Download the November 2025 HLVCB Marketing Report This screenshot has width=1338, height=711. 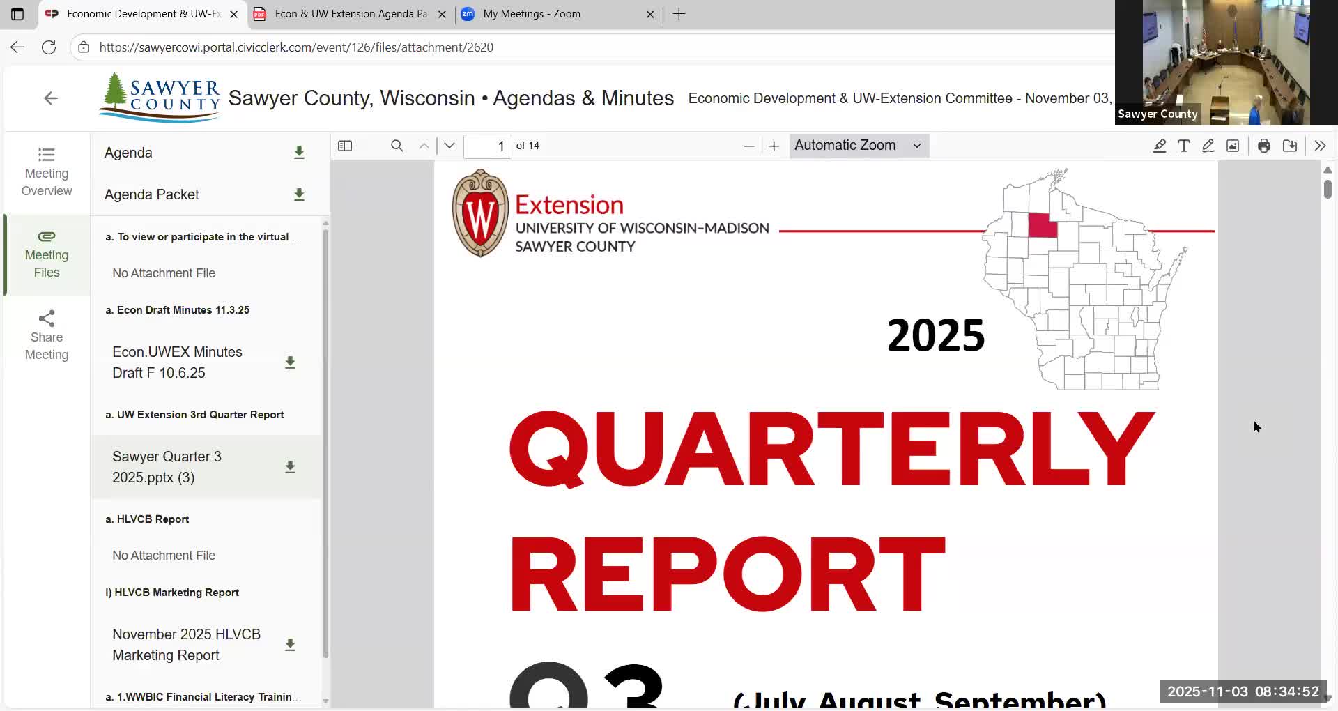(291, 644)
